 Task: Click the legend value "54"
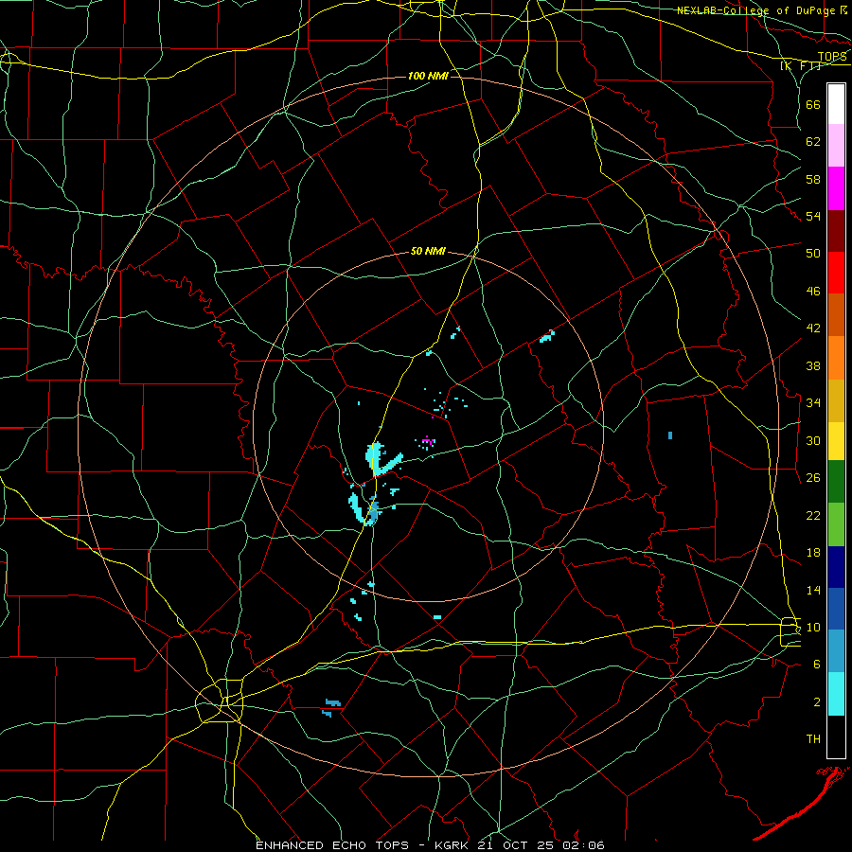point(813,216)
